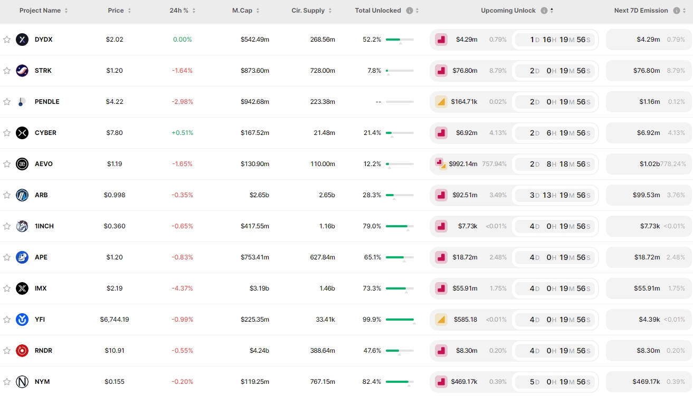Click STRK upcoming unlock cliff icon
The width and height of the screenshot is (693, 396).
(x=441, y=71)
